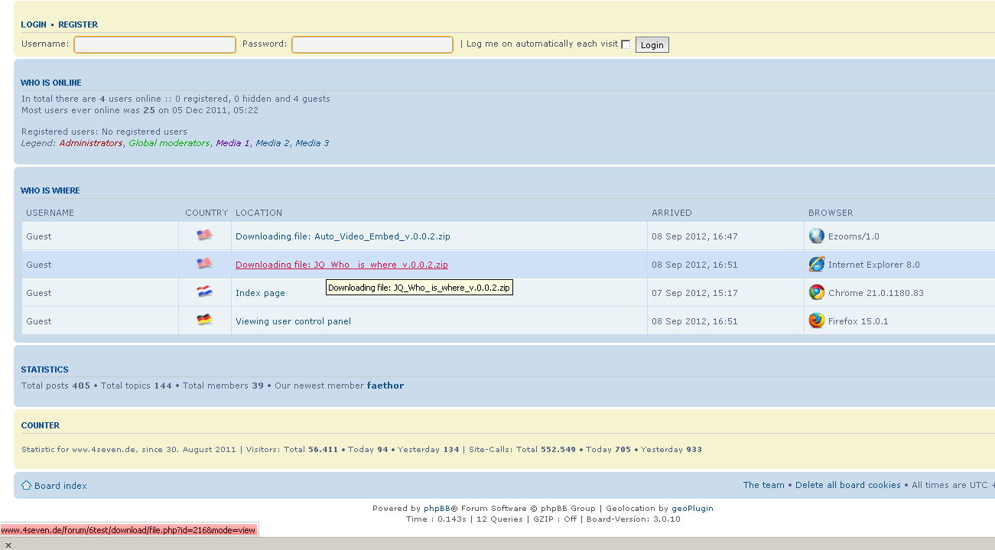Click the German flag icon
Screen dimensions: 995x550
coord(204,321)
